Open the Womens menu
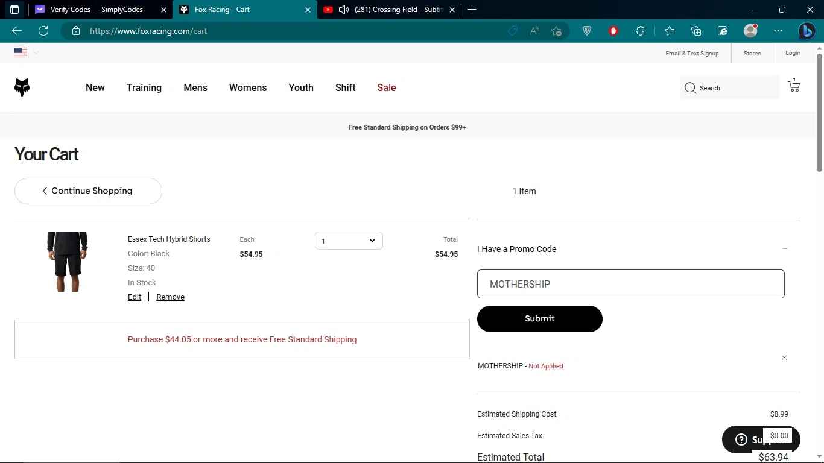 pos(248,87)
